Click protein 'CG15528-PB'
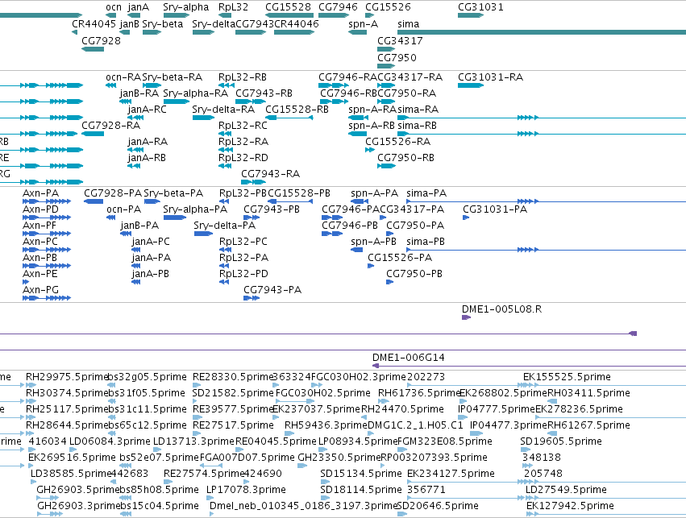The image size is (686, 518). pos(299,193)
